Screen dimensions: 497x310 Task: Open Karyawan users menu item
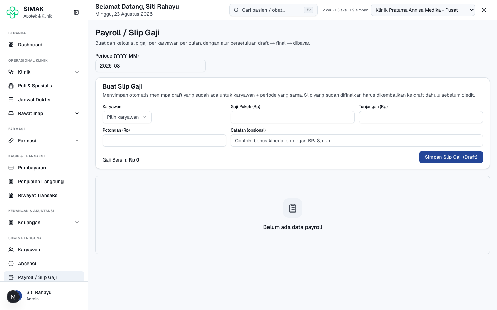pos(44,250)
